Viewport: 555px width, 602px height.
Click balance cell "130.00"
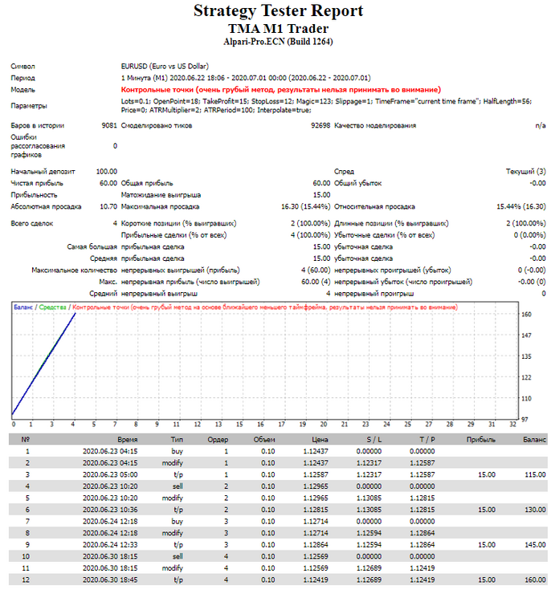(x=535, y=510)
